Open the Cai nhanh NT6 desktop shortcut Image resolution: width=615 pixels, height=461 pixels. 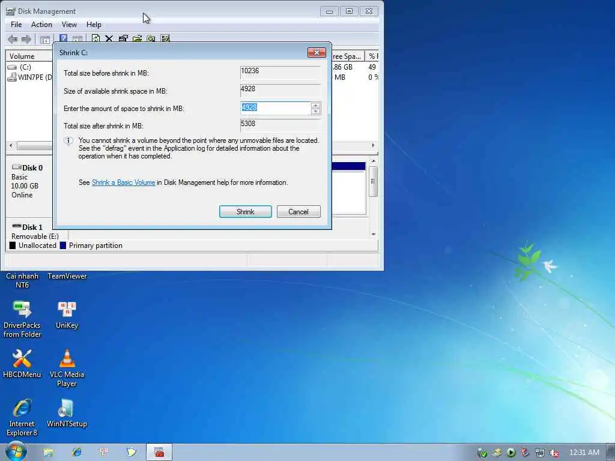[x=22, y=280]
